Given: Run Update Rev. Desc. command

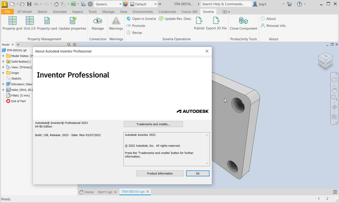Looking at the screenshot, I should pyautogui.click(x=175, y=19).
